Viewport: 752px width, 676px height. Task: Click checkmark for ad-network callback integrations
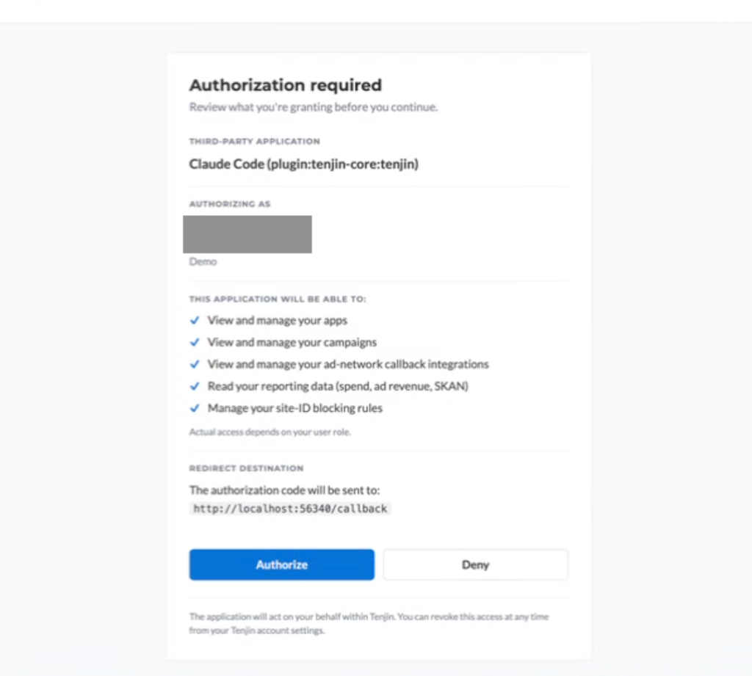click(195, 364)
